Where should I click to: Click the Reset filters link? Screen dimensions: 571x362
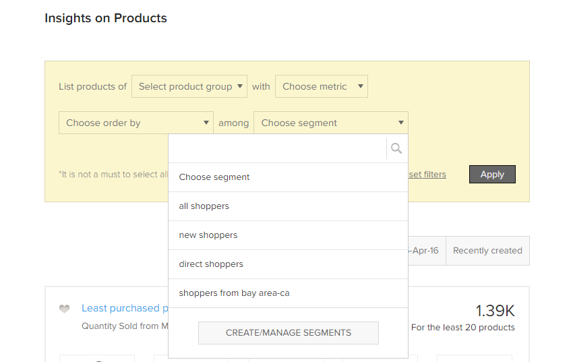coord(427,175)
